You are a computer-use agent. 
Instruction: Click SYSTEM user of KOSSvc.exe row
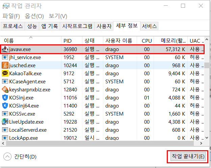114,114
